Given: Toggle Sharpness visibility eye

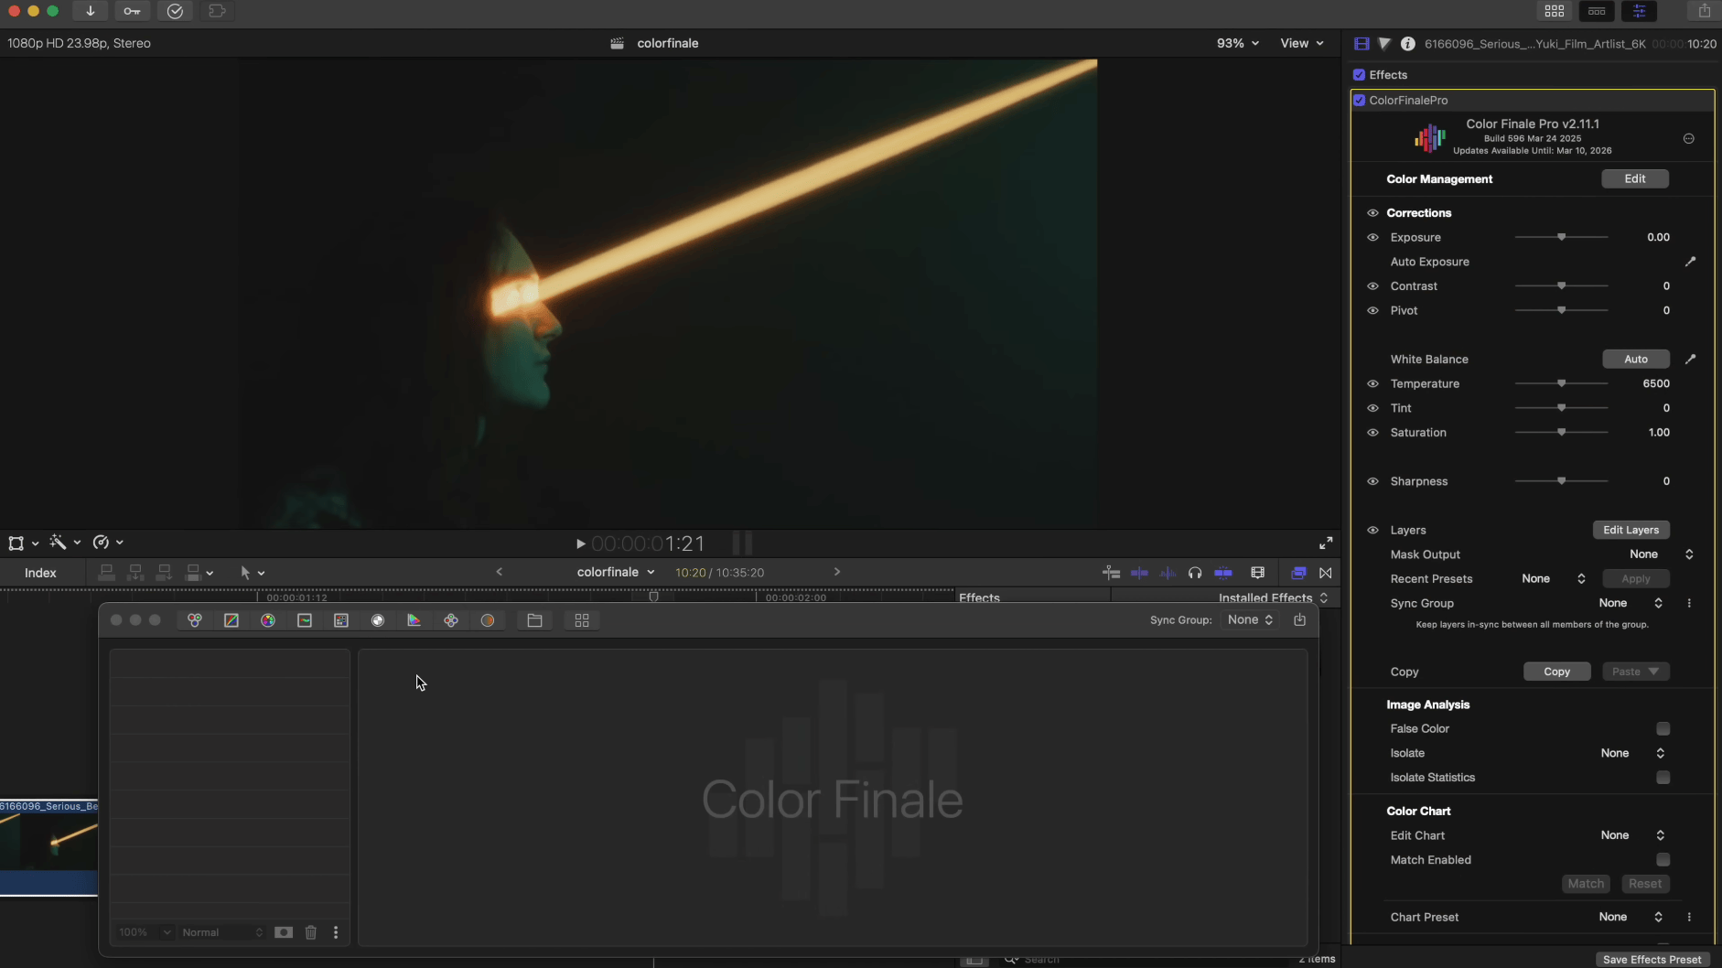Looking at the screenshot, I should point(1372,481).
